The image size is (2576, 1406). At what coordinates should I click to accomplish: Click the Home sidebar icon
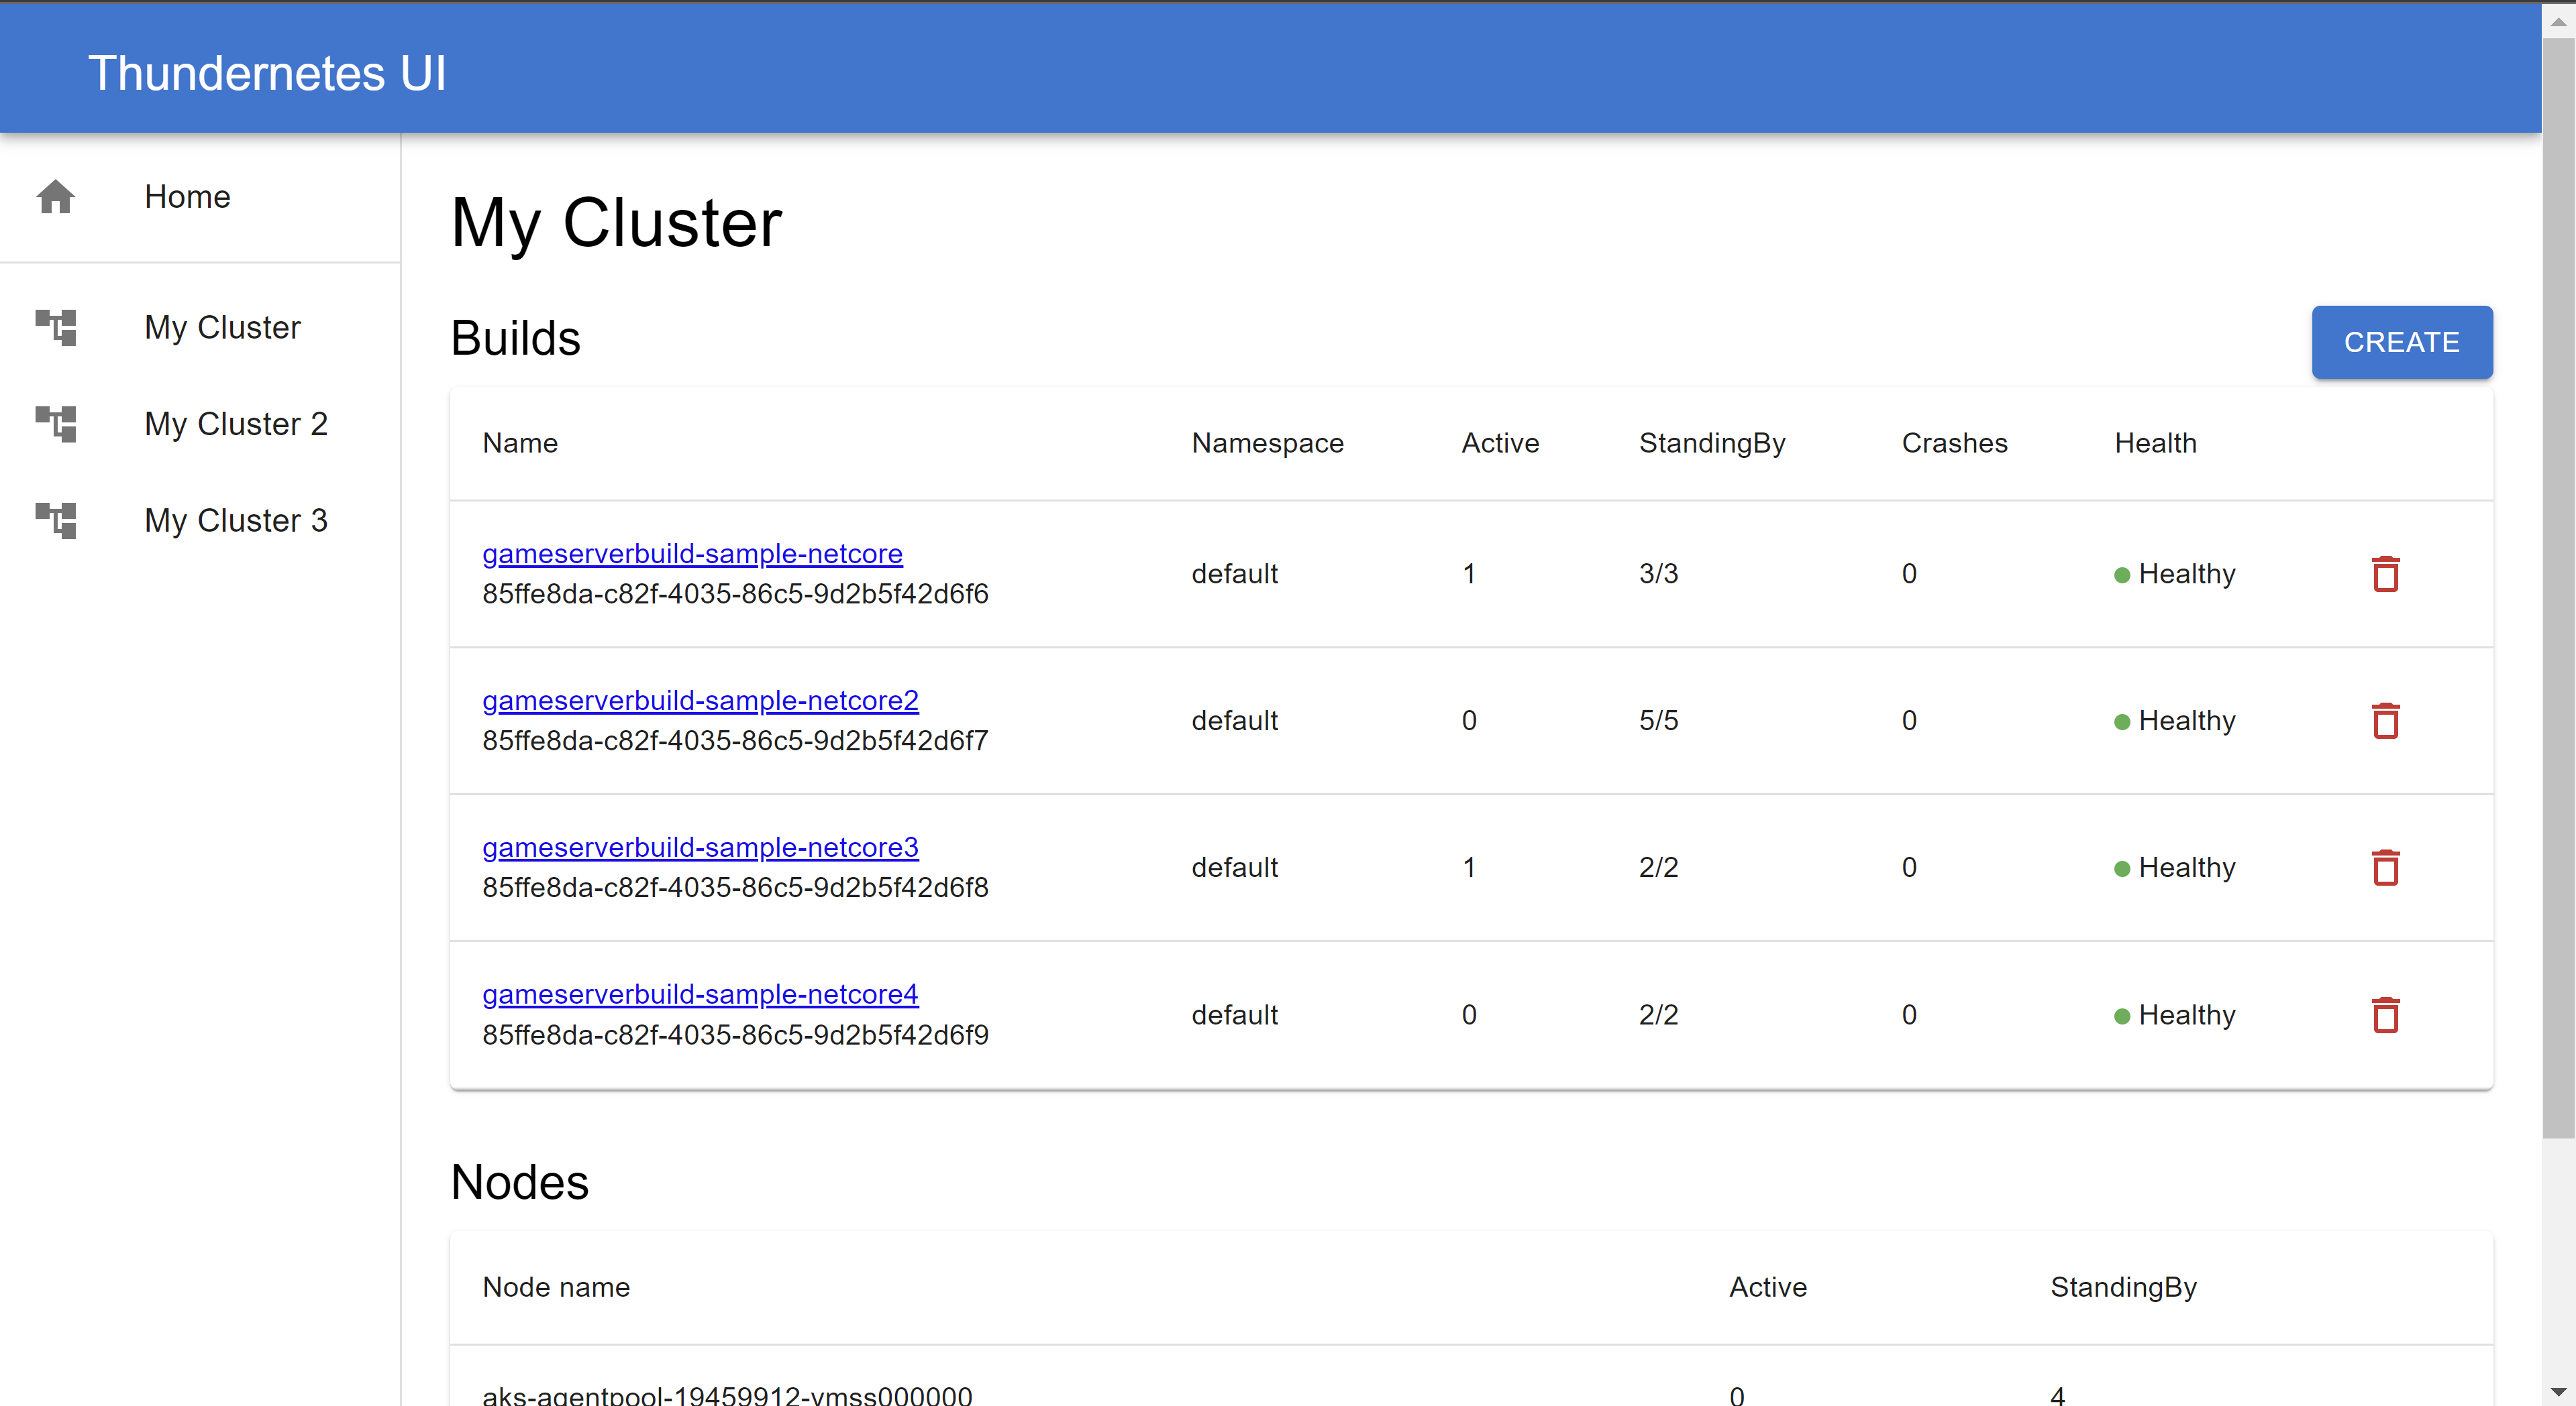pyautogui.click(x=56, y=197)
